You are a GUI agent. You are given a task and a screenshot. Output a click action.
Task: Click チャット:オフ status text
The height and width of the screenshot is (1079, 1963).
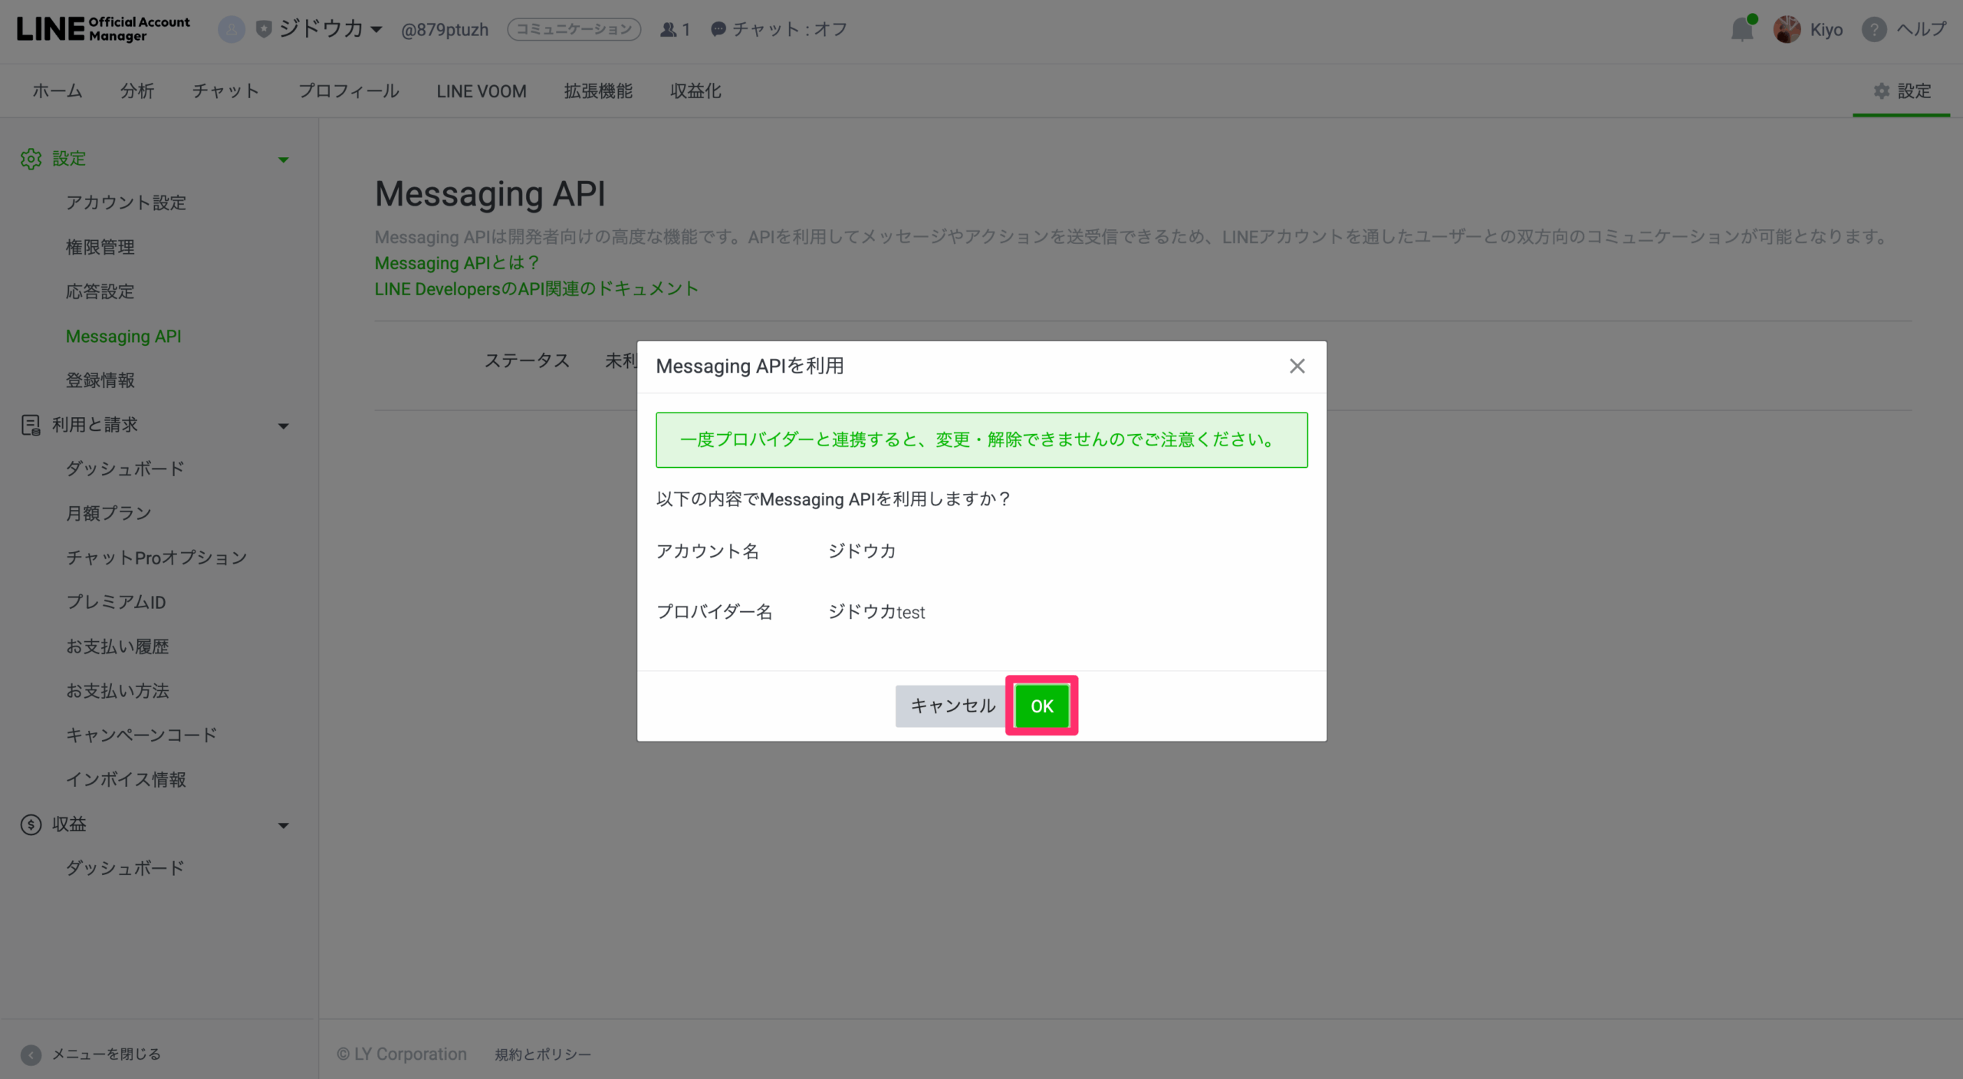790,29
